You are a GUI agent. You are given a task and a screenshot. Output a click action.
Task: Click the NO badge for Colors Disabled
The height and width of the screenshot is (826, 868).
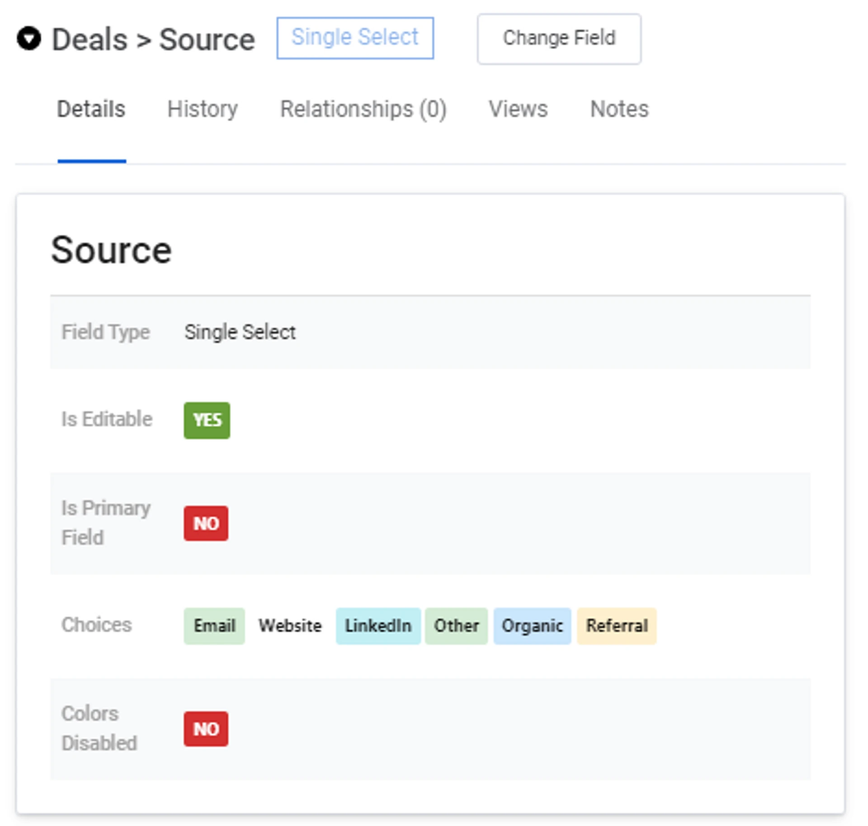point(206,728)
